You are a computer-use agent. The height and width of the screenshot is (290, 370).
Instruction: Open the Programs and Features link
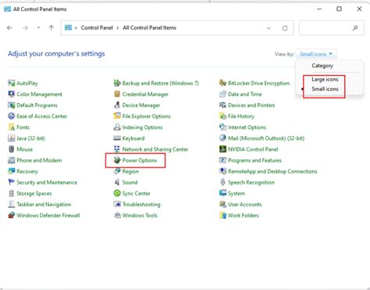(254, 160)
